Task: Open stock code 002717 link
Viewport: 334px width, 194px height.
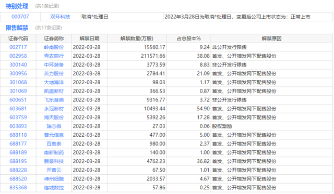Action: click(x=18, y=47)
